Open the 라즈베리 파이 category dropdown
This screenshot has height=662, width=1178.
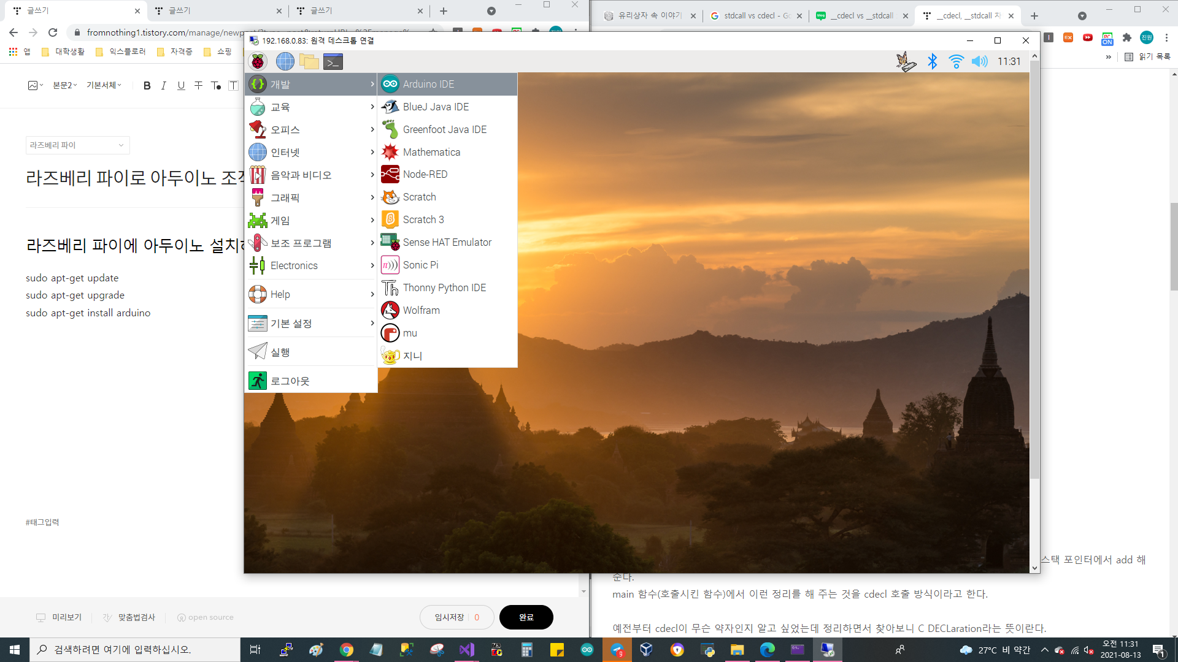pos(77,145)
